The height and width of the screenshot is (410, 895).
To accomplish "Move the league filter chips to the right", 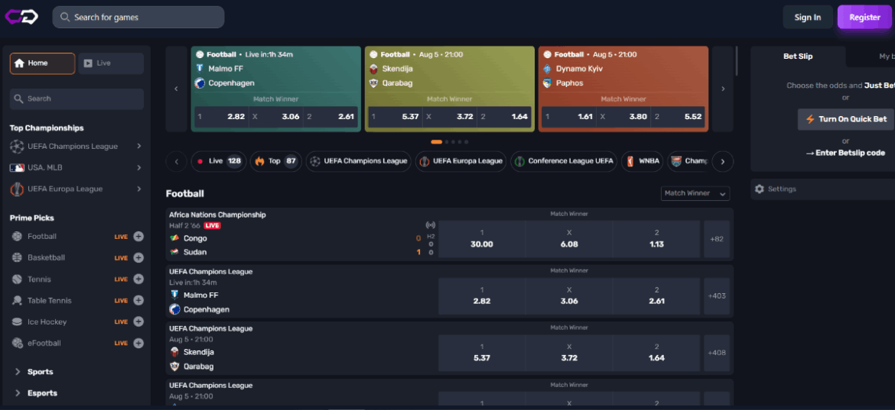I will (x=723, y=162).
